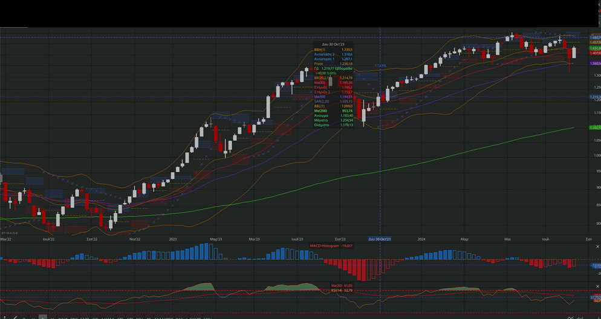
Task: Click the blue 1.480,7 price tag
Action: [x=595, y=37]
